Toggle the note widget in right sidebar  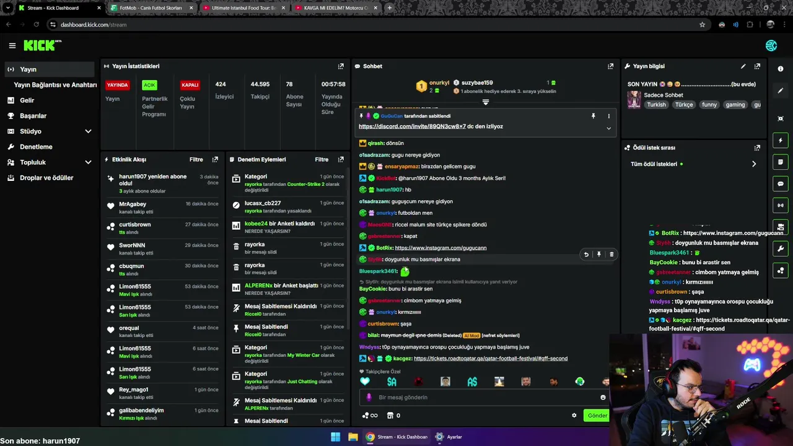[x=781, y=162]
